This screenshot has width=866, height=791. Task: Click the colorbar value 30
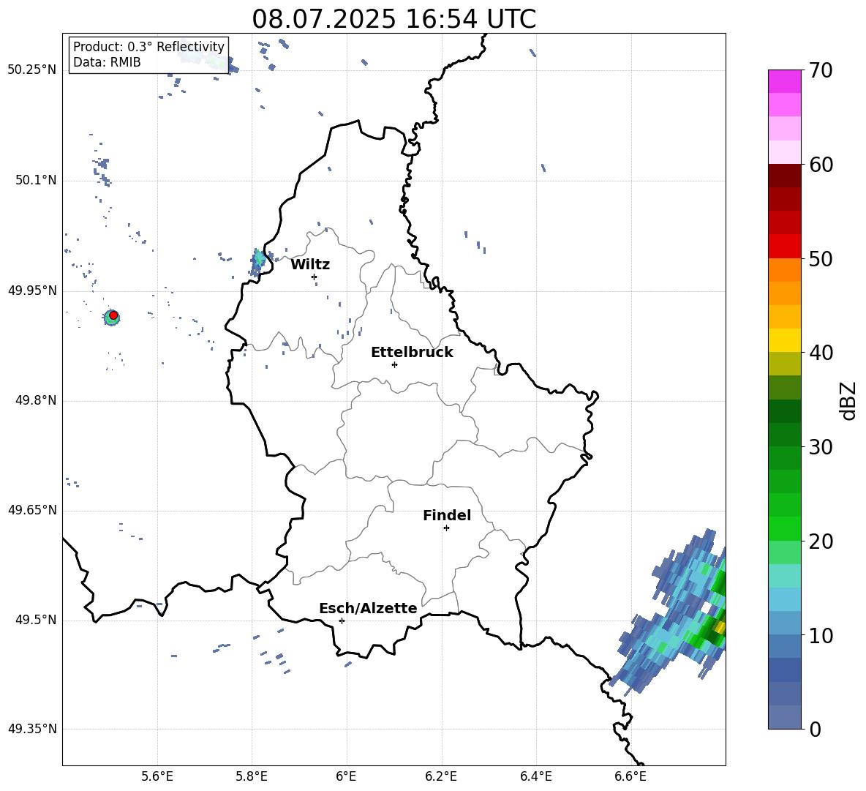tap(821, 447)
